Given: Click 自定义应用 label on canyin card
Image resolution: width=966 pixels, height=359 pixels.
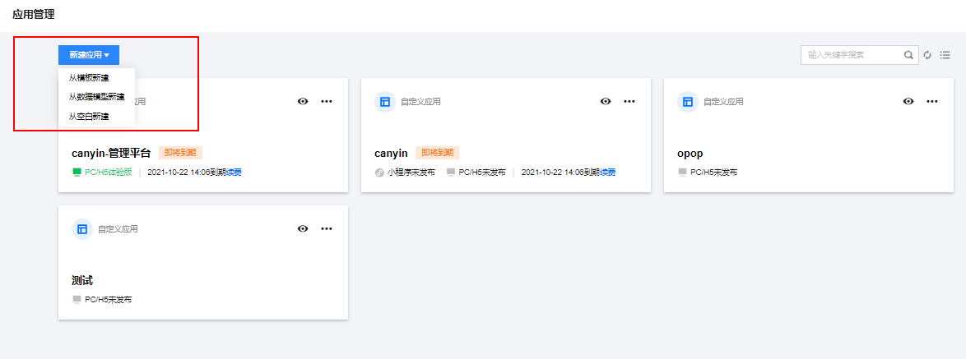Looking at the screenshot, I should pos(420,101).
